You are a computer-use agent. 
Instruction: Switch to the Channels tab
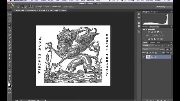pos(152,42)
